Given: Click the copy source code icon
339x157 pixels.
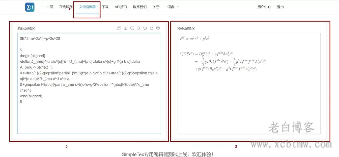Looking at the screenshot, I should [119, 28].
